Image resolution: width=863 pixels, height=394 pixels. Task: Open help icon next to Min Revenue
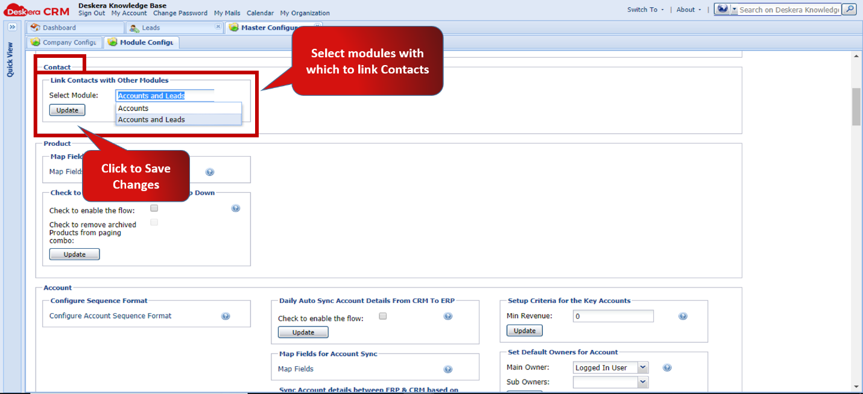[x=683, y=316]
